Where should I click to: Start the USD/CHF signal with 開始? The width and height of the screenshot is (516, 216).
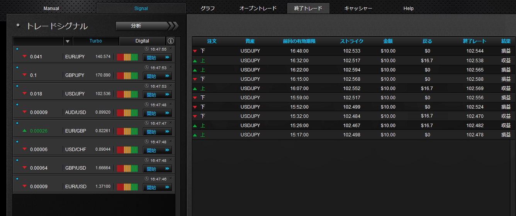tap(158, 150)
